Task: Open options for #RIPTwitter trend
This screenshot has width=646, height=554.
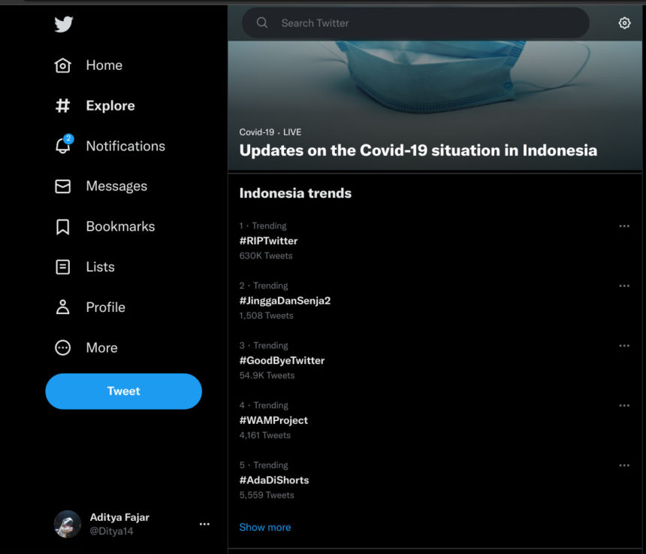Action: click(624, 226)
